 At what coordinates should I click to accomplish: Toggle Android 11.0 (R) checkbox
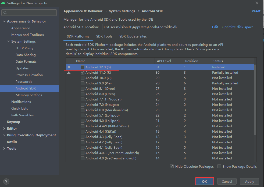(83, 73)
